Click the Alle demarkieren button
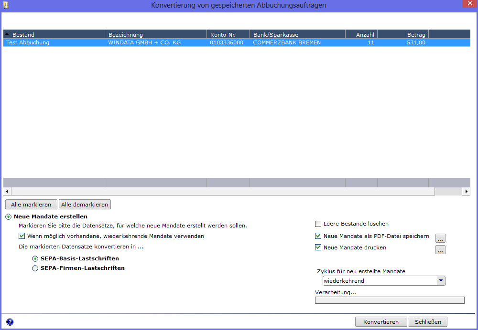478x330 pixels. click(85, 205)
